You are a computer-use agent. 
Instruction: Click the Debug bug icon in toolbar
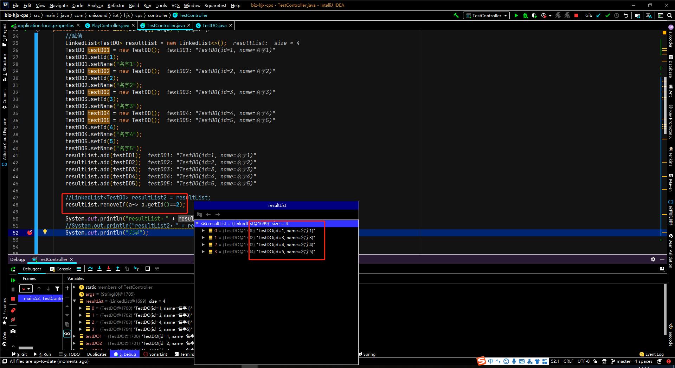point(525,15)
